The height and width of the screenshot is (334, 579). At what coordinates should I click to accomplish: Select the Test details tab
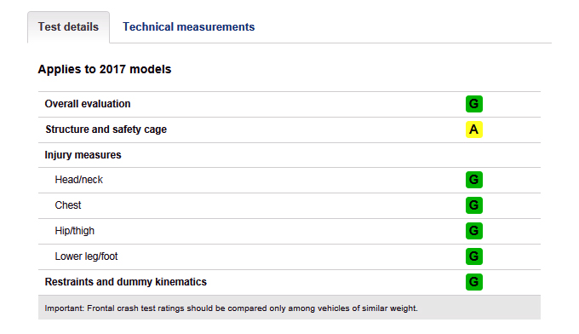[68, 27]
